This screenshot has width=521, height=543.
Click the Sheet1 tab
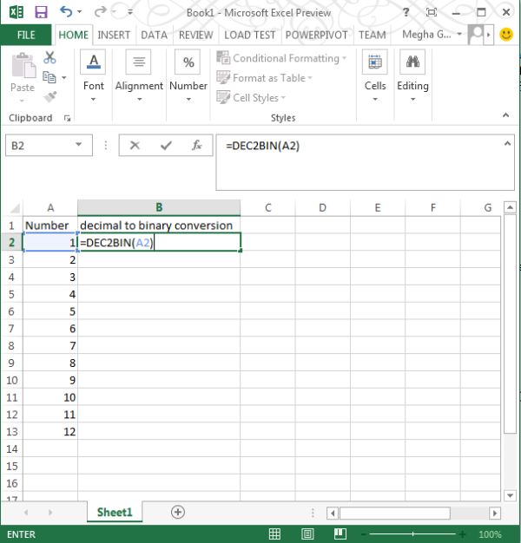coord(115,512)
